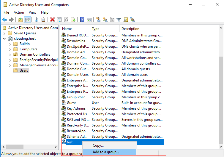Click the blue Help question mark icon
224x157 pixels.
[x=82, y=20]
